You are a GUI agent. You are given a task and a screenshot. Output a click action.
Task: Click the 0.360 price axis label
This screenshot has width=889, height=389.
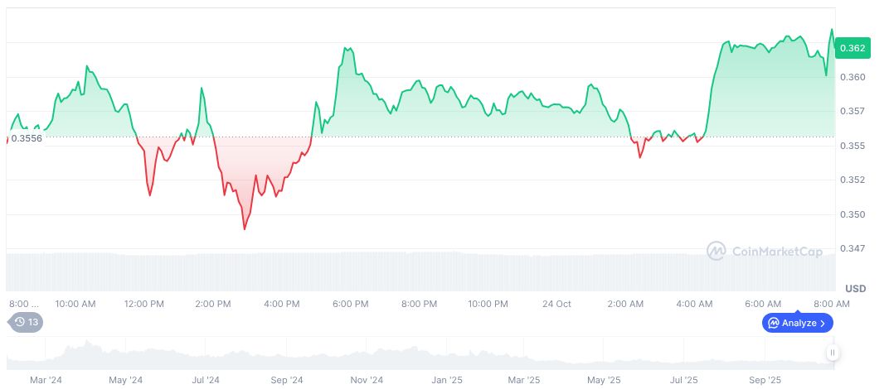coord(854,77)
